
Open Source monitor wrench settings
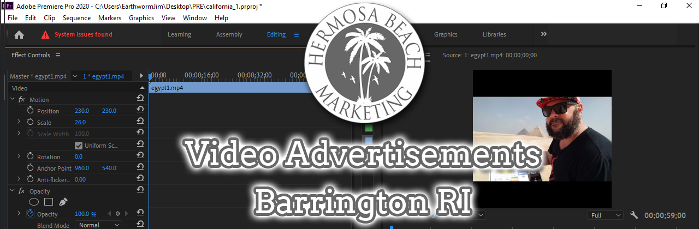click(634, 215)
